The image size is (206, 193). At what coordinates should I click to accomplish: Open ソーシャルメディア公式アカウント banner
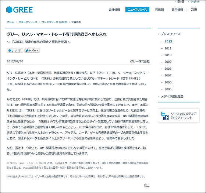(179, 116)
